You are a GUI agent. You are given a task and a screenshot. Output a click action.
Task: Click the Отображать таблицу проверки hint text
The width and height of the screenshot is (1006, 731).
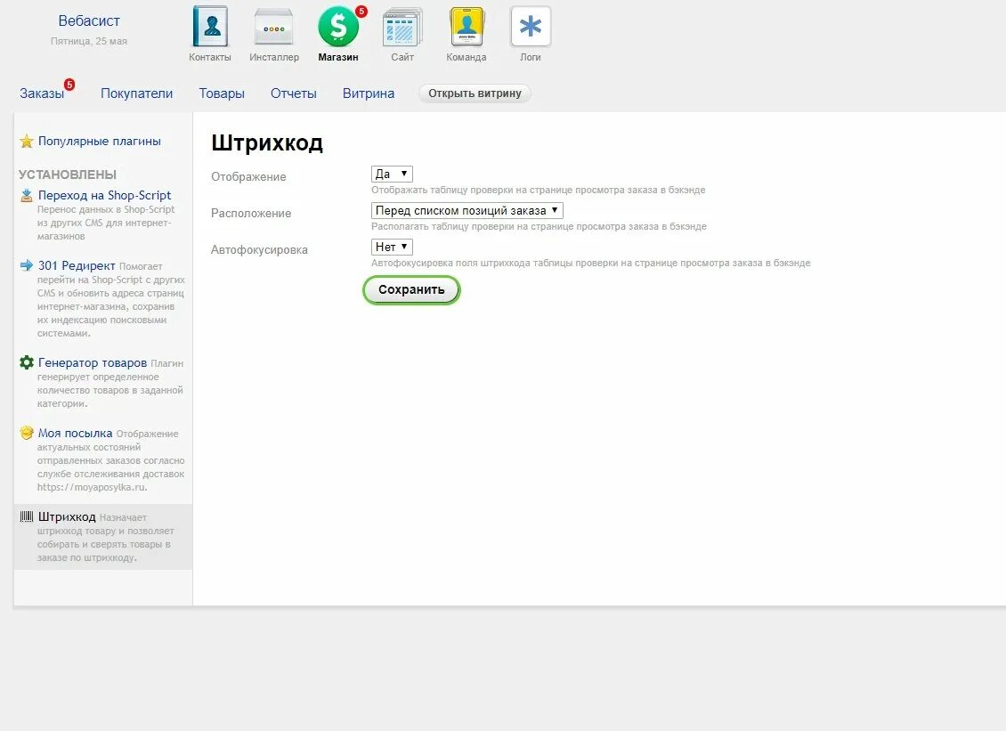(x=539, y=190)
